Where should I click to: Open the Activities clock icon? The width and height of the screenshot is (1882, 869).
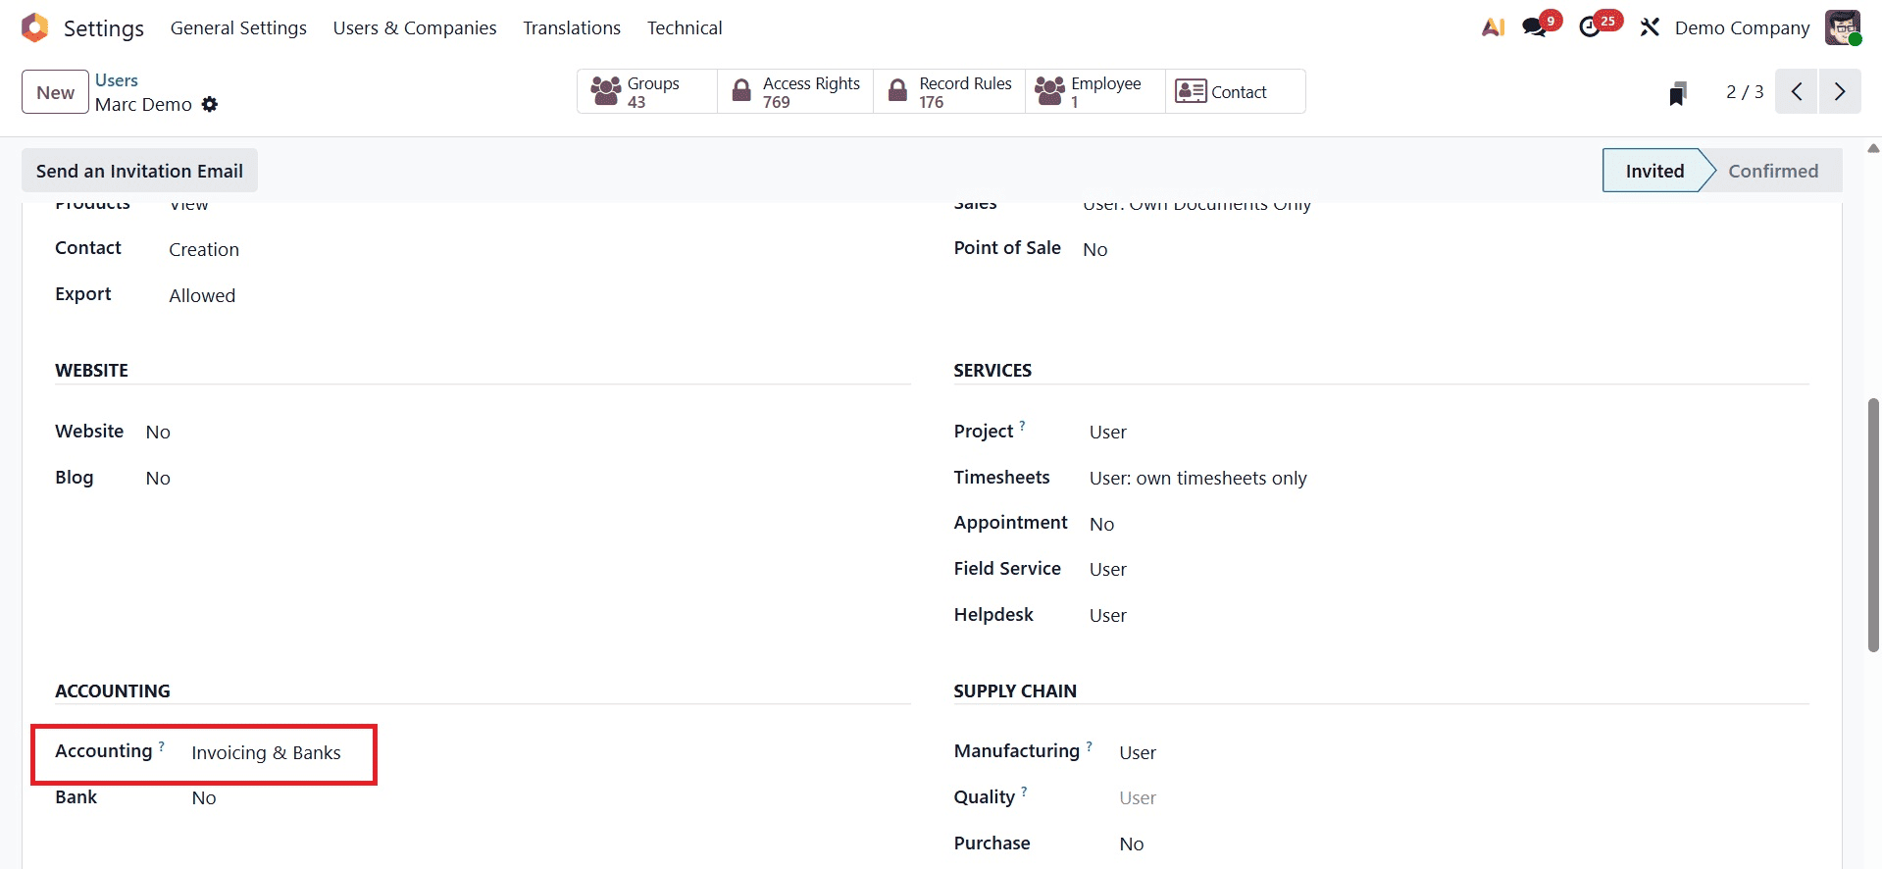click(x=1592, y=27)
